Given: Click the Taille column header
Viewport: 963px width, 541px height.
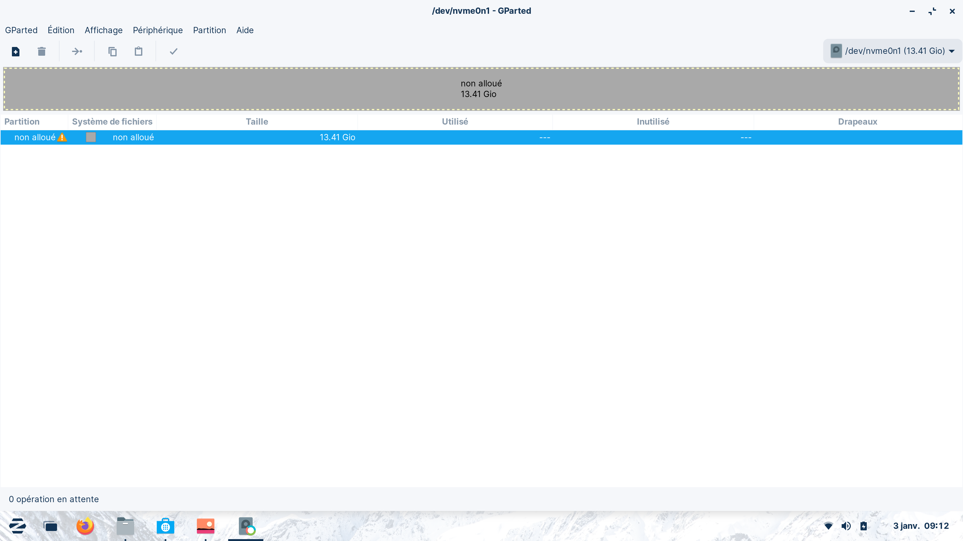Looking at the screenshot, I should 257,122.
